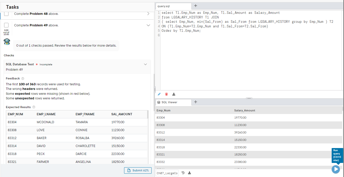Collapse the Problem 49 task chevron

pos(148,25)
